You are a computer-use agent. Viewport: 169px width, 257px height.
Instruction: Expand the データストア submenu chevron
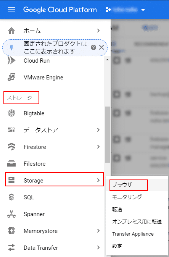98,130
